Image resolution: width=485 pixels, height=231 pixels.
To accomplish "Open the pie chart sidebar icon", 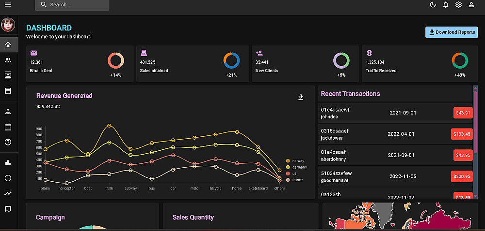I will [8, 178].
